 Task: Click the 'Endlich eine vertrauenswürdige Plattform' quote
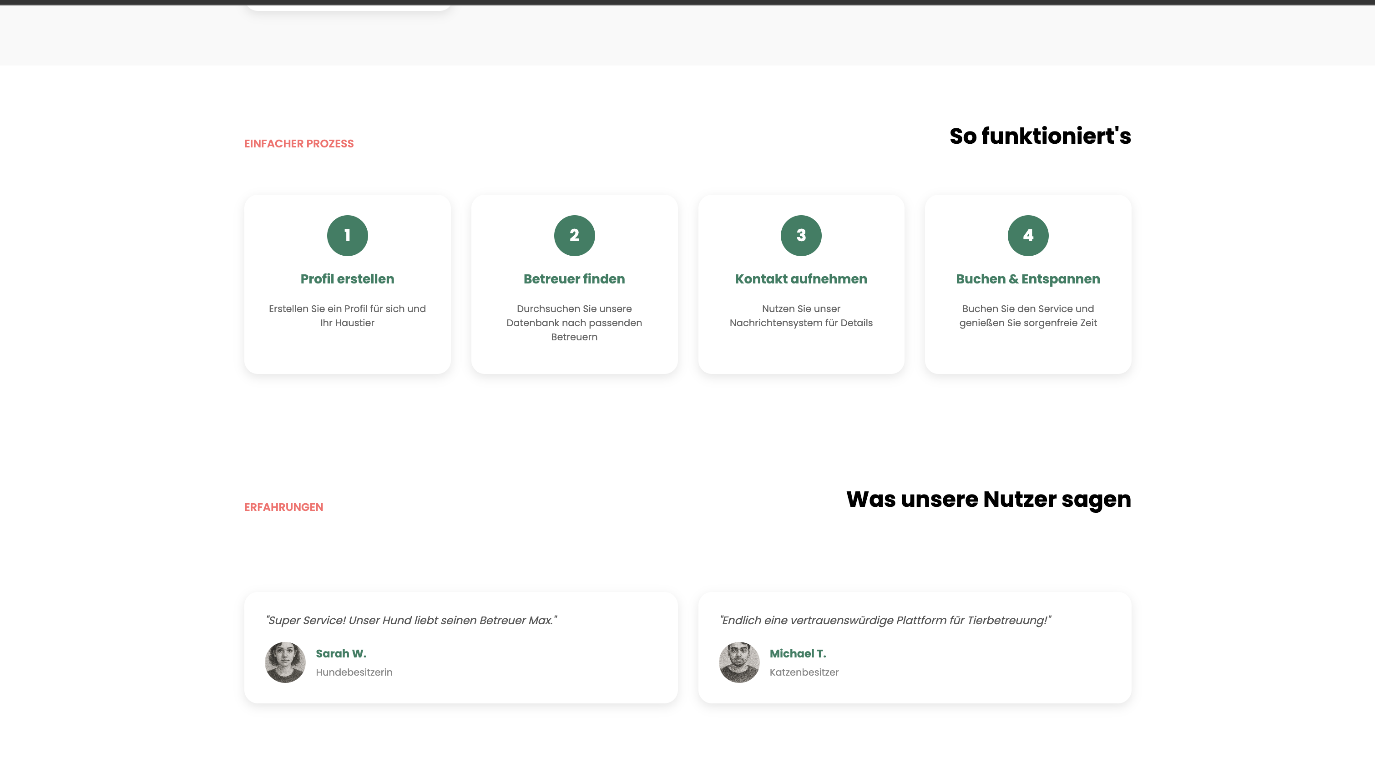885,620
